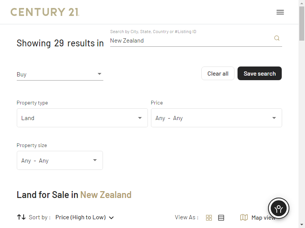Open the Price (High to Low) sort menu
The image size is (305, 228).
coord(84,217)
